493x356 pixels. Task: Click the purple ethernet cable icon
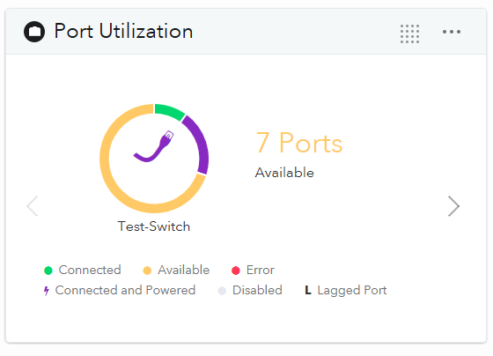(x=154, y=146)
